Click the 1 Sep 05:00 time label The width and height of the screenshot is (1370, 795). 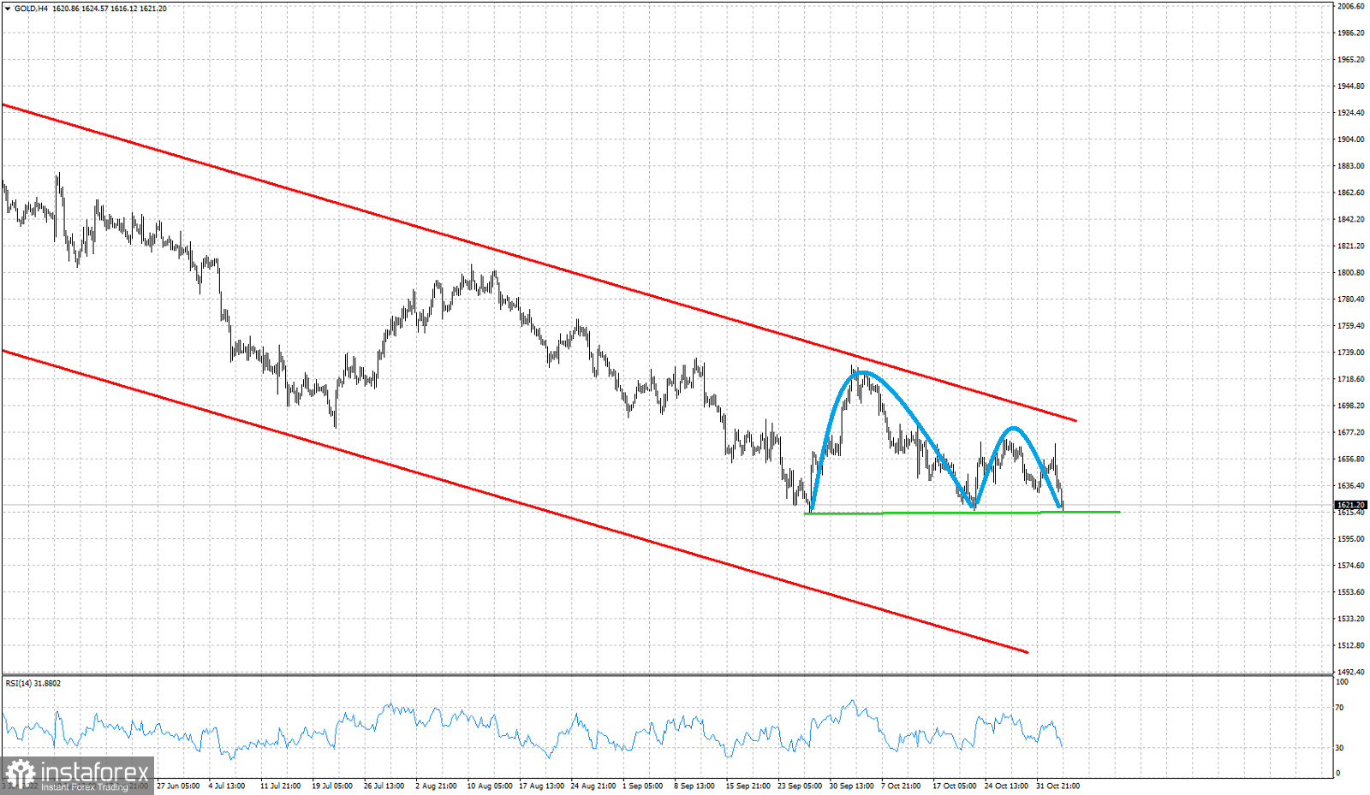[x=643, y=786]
